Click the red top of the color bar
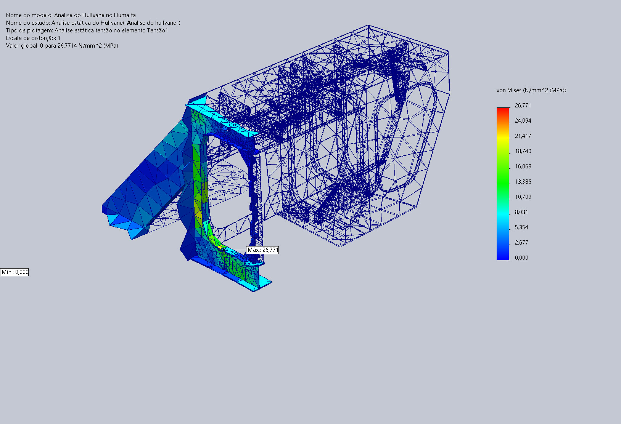This screenshot has width=621, height=424. pyautogui.click(x=503, y=110)
